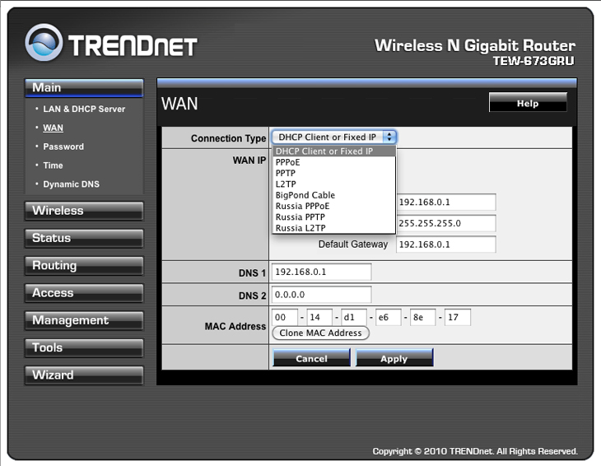Open the Status menu section

(83, 238)
